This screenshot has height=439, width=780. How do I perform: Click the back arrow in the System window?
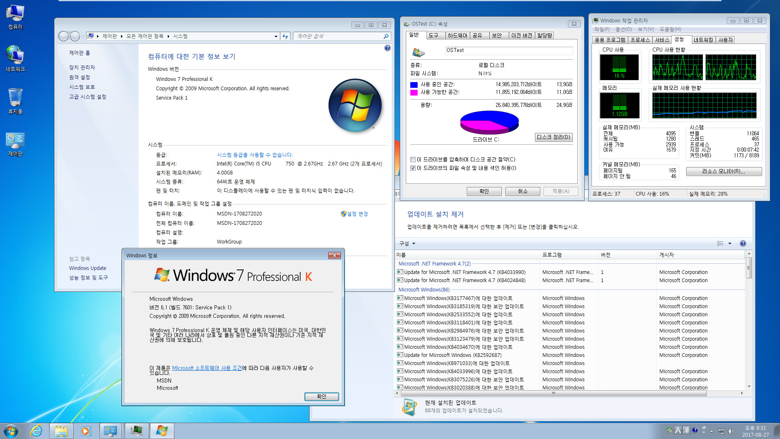click(x=64, y=36)
